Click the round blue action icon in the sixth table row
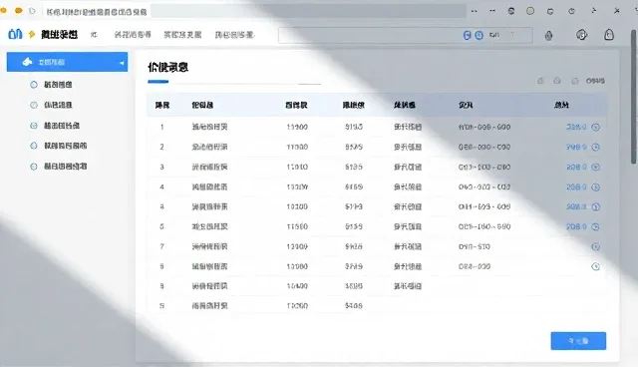 click(596, 226)
